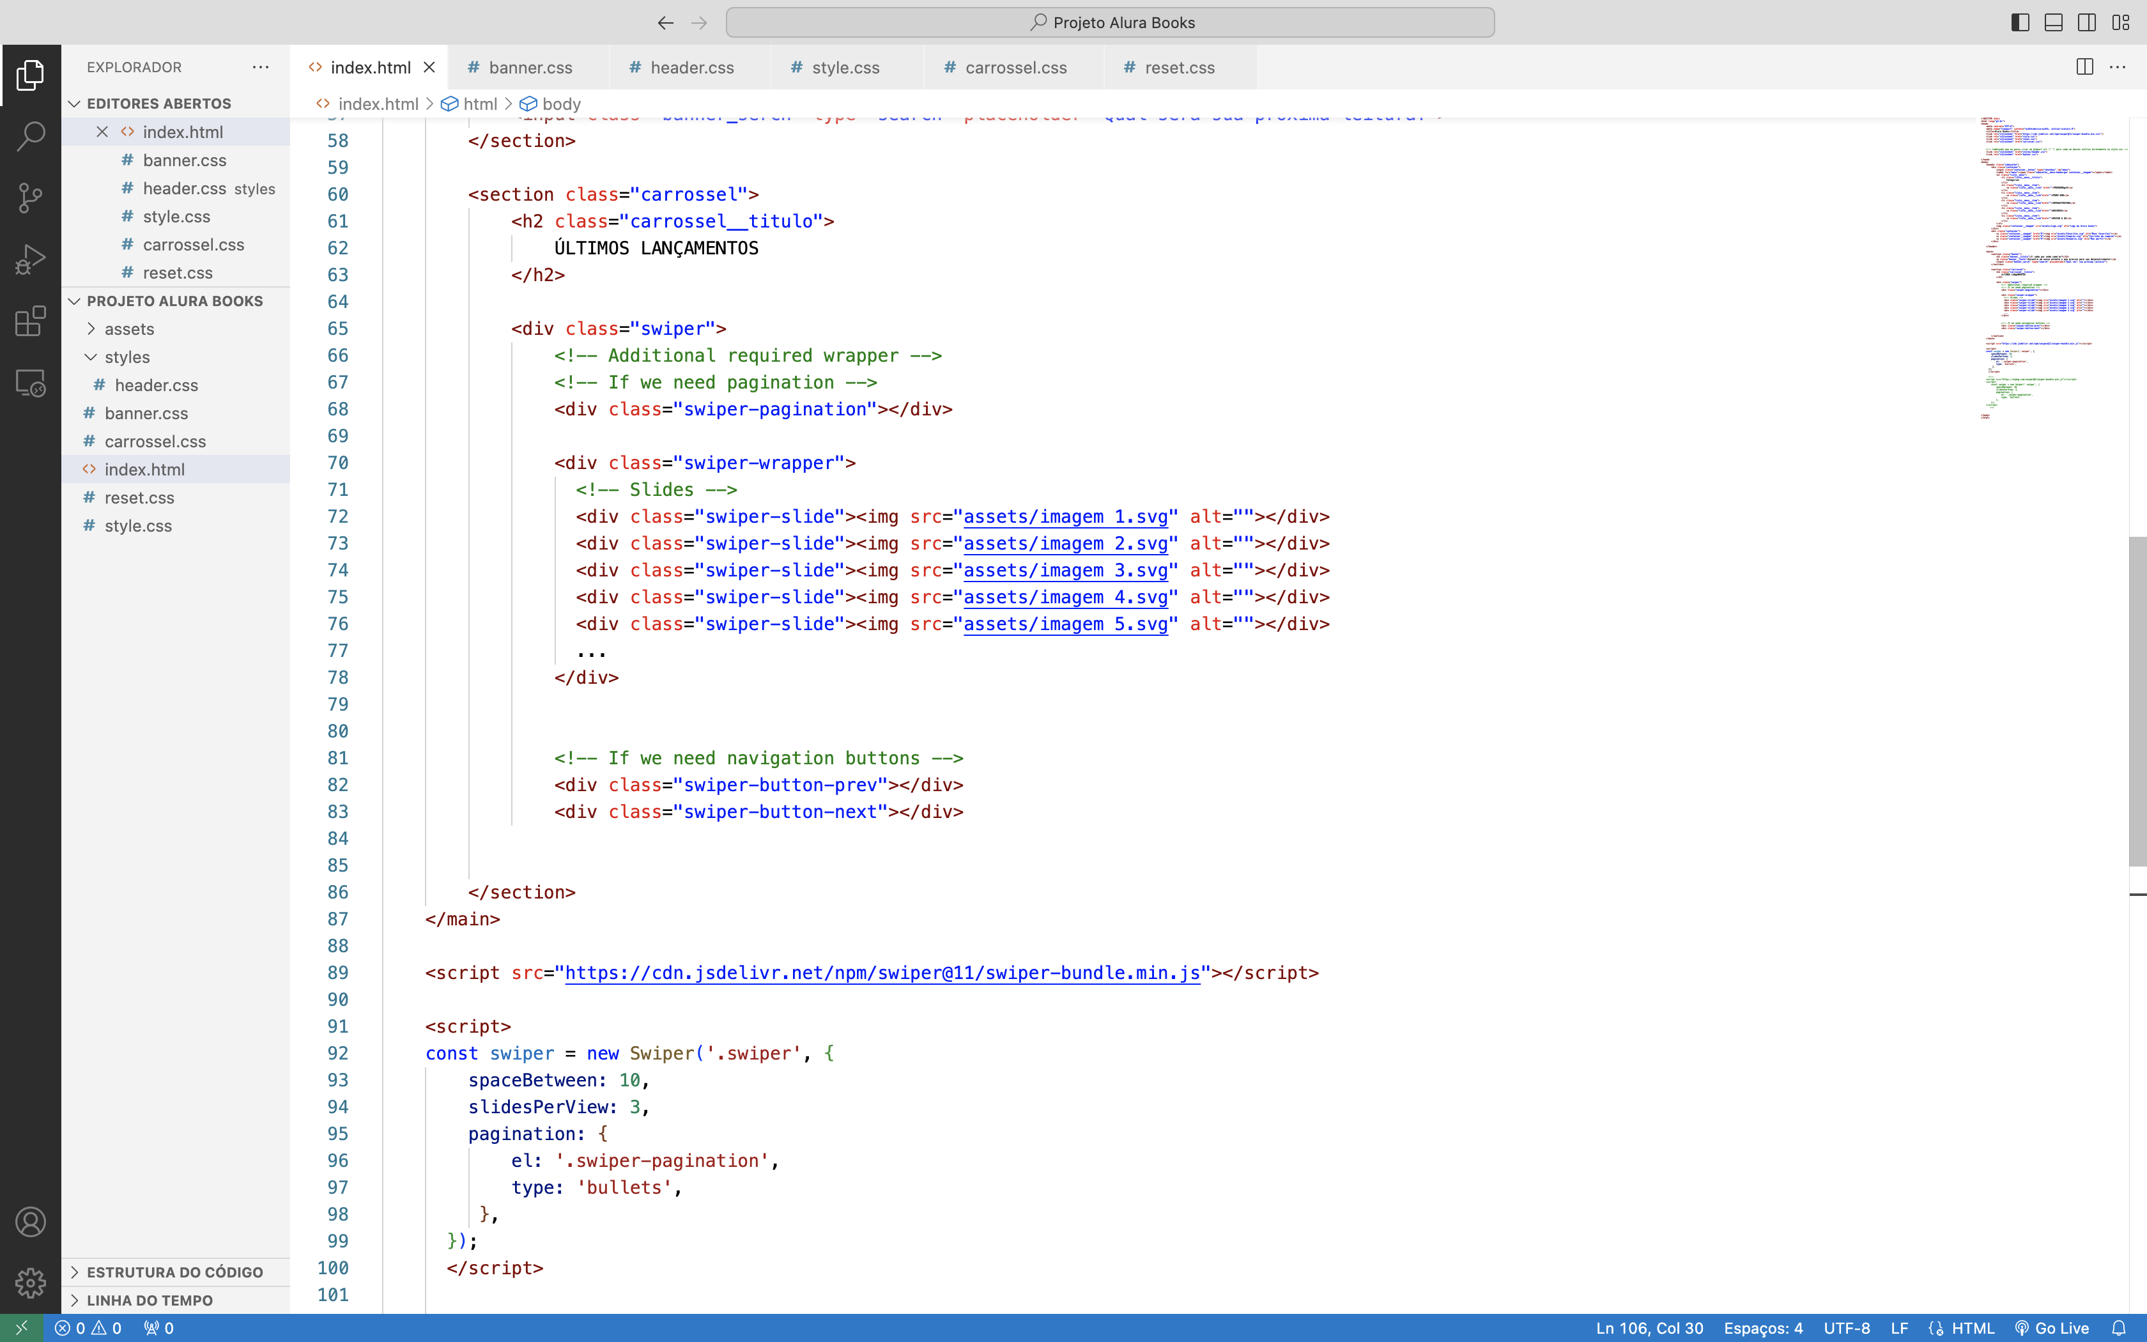Select the index.html editor tab
This screenshot has width=2147, height=1342.
pos(370,68)
